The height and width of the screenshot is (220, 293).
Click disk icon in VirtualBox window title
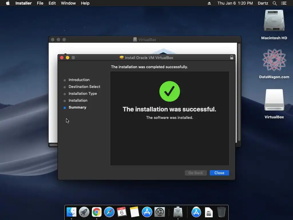point(135,40)
